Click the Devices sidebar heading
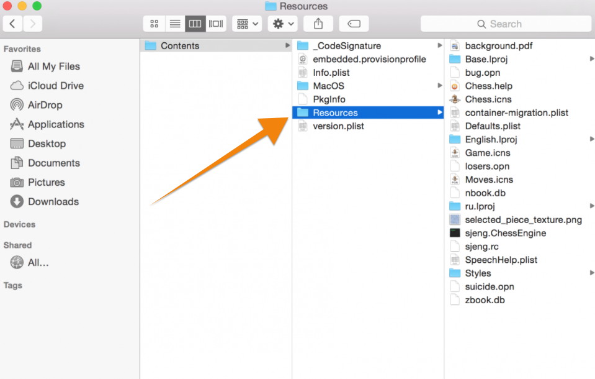Image resolution: width=595 pixels, height=379 pixels. tap(19, 224)
